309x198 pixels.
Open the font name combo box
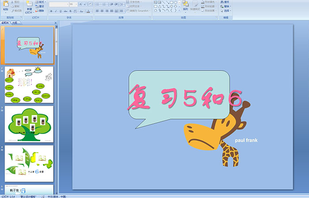tap(59, 4)
